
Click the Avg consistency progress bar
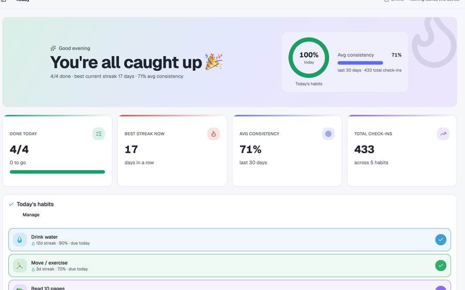360,63
